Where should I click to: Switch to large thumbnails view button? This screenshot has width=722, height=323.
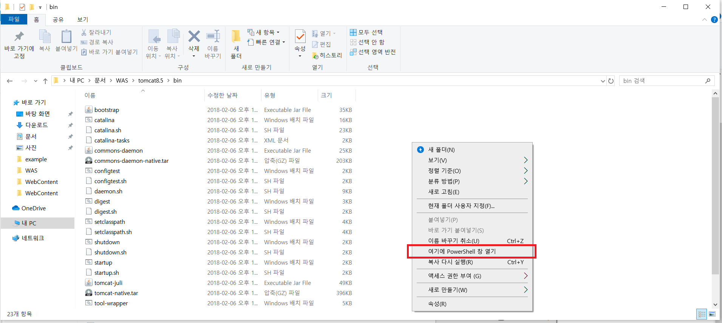coord(712,314)
